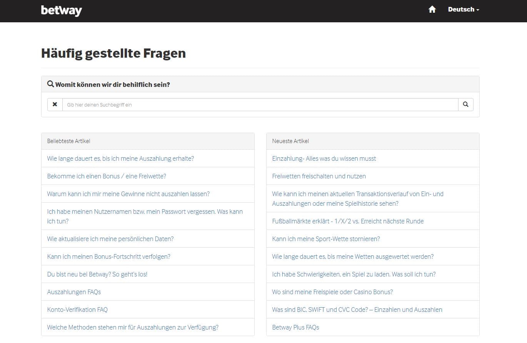Open 'Du bist neu bei Betway?' article

click(97, 274)
